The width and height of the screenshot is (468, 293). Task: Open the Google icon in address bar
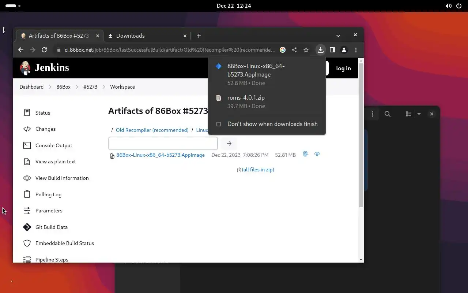click(x=283, y=50)
